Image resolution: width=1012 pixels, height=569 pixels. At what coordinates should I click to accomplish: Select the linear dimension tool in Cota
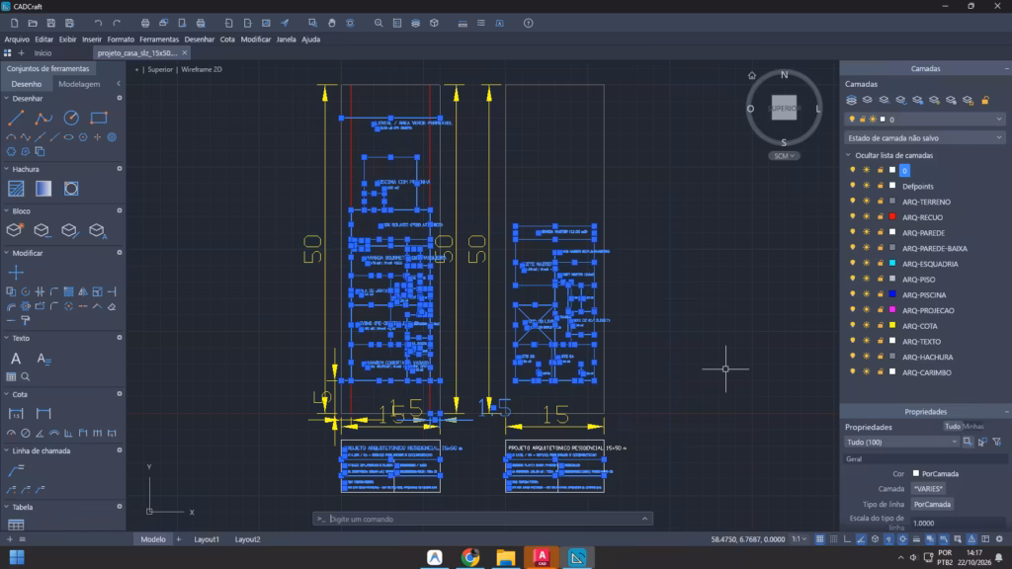point(16,414)
